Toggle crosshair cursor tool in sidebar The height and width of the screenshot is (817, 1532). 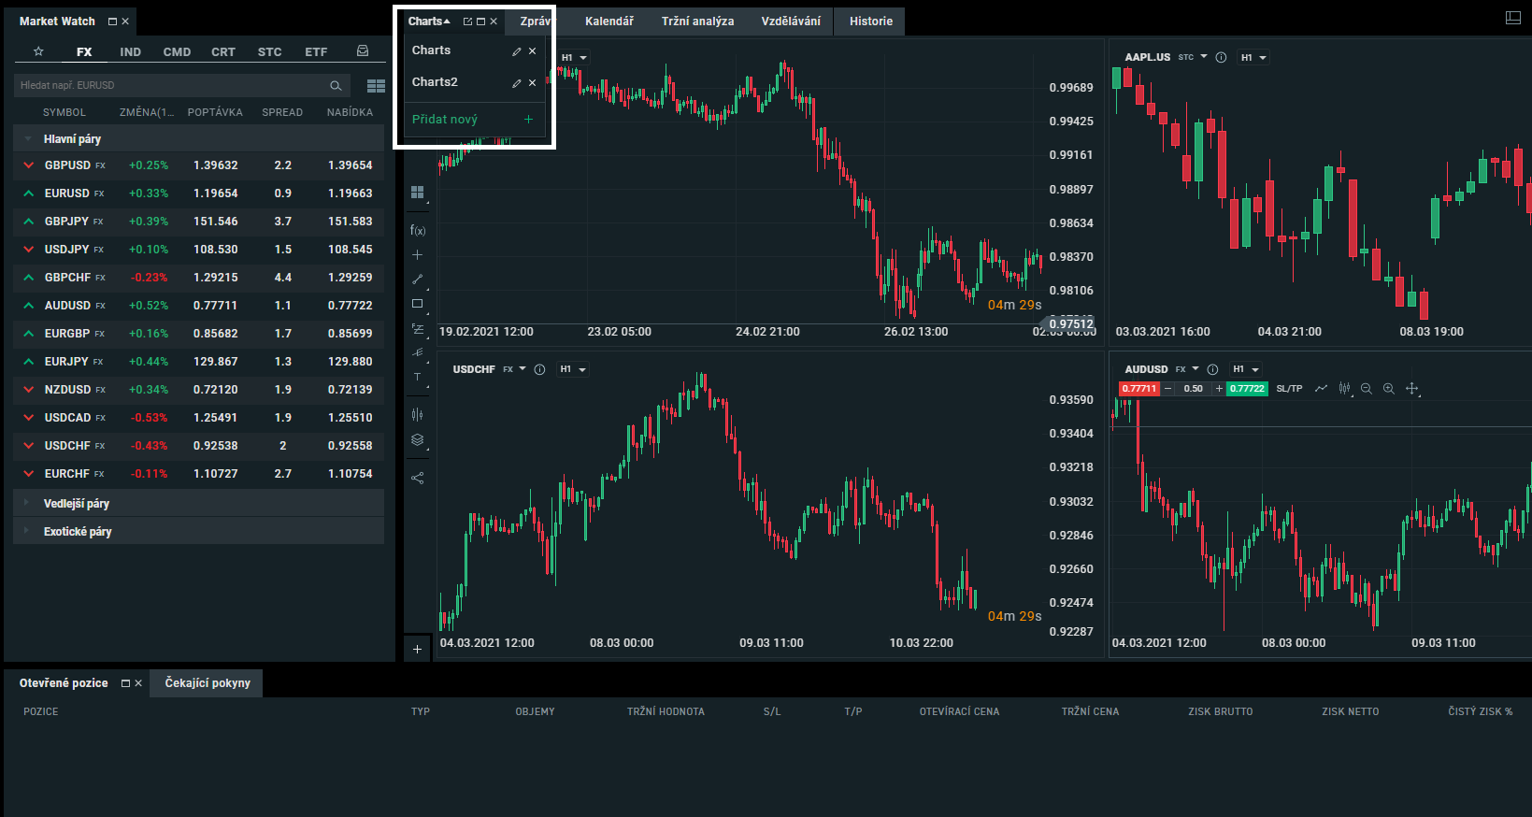click(418, 254)
